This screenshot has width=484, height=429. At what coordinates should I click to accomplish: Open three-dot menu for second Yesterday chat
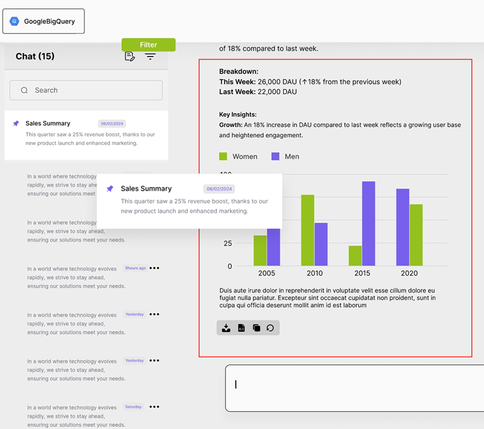pos(154,361)
